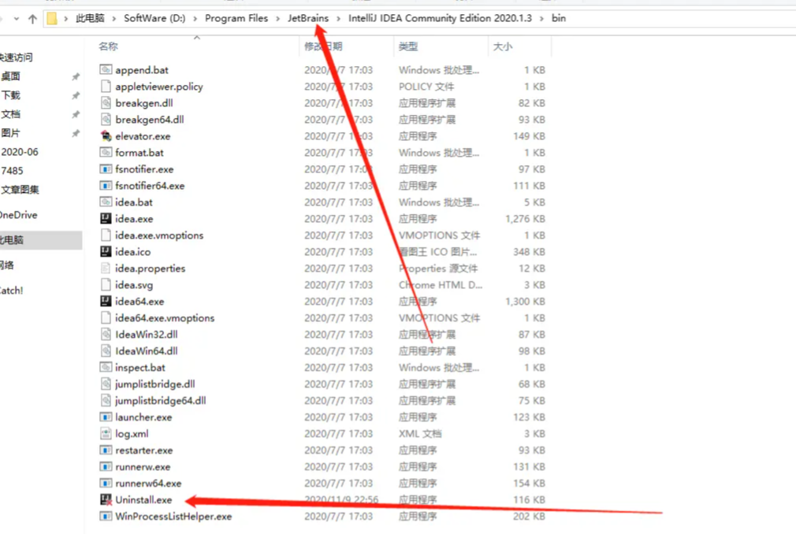The width and height of the screenshot is (796, 534).
Task: Navigate to 此电脑 in the breadcrumb
Action: [x=90, y=18]
